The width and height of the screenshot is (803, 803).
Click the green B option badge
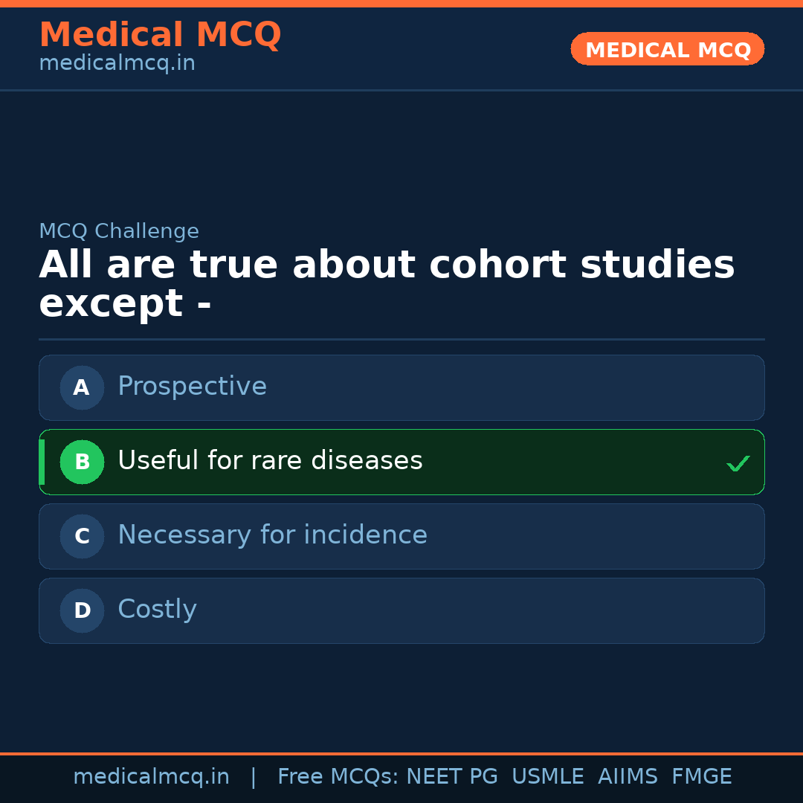click(82, 462)
